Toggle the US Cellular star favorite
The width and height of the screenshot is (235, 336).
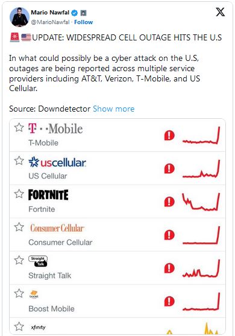click(19, 160)
